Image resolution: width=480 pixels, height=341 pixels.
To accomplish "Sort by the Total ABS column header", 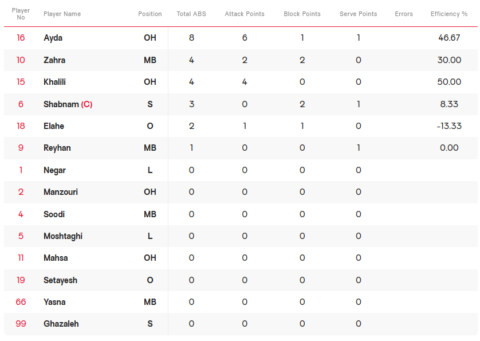I will tap(191, 14).
